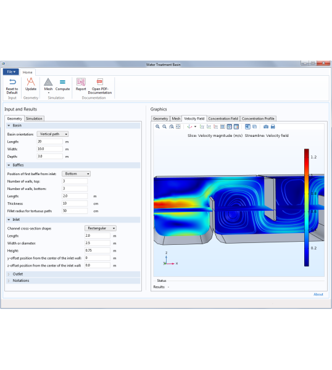This screenshot has height=370, width=332.
Task: Open the Channel cross-section shape dropdown
Action: click(x=101, y=228)
